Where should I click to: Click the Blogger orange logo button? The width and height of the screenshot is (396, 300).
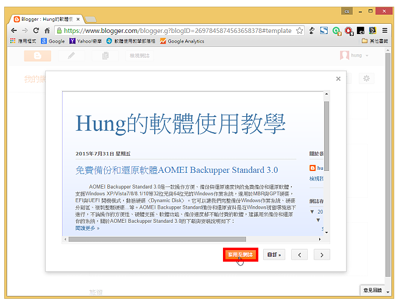pyautogui.click(x=38, y=56)
